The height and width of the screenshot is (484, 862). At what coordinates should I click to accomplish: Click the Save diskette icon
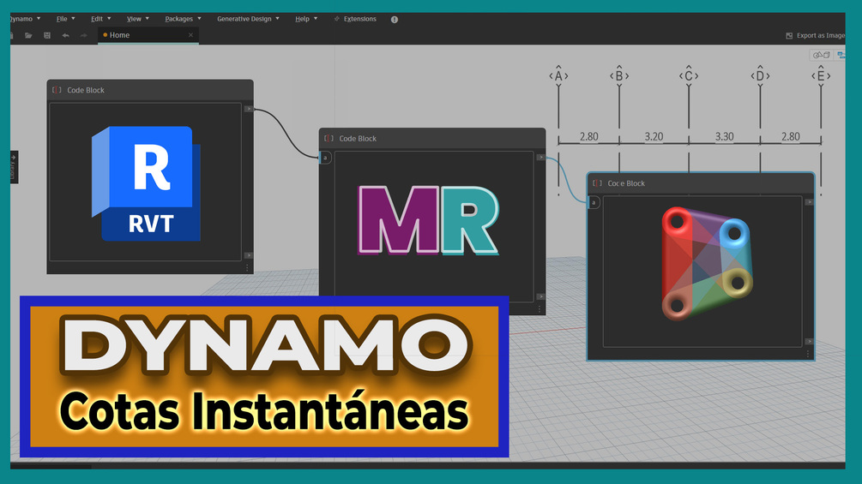pos(47,35)
